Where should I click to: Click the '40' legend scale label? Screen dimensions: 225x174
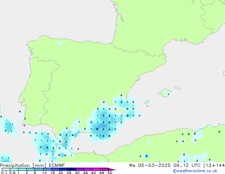click(93, 173)
